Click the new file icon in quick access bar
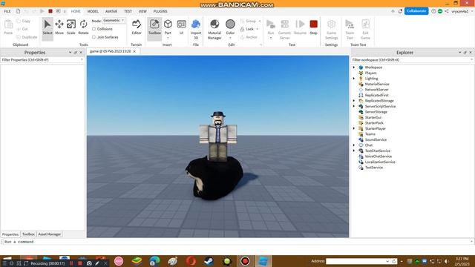Screen dimensions: 475x267 18,11
